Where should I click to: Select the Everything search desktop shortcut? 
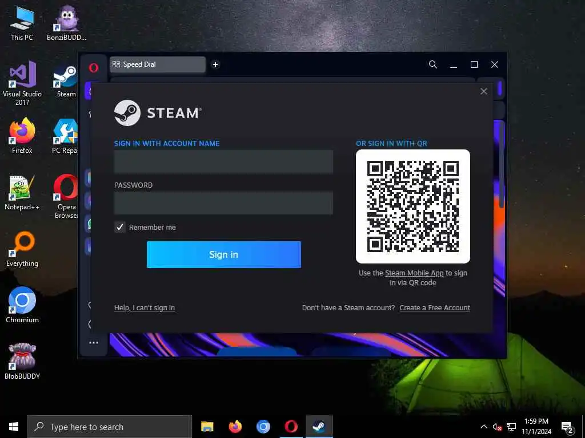22,249
